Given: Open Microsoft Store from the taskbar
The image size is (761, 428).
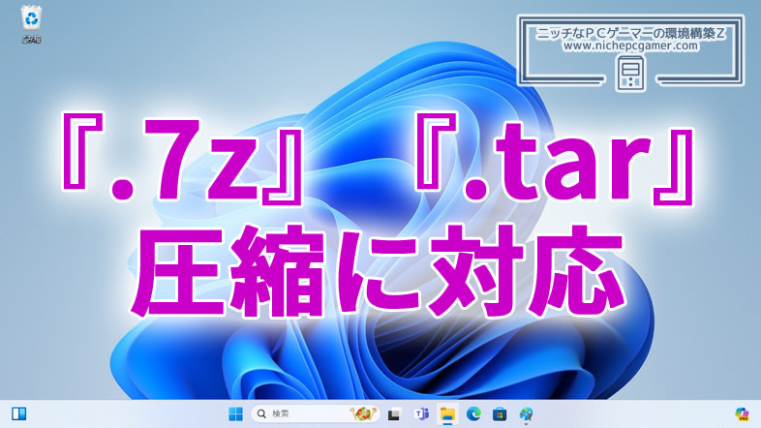Looking at the screenshot, I should click(500, 413).
